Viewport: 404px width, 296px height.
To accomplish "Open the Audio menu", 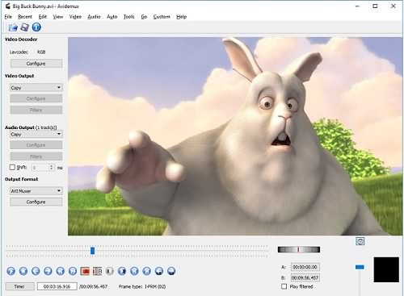I will pyautogui.click(x=94, y=17).
